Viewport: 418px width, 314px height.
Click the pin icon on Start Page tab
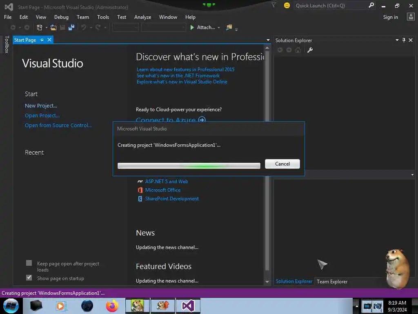click(42, 40)
